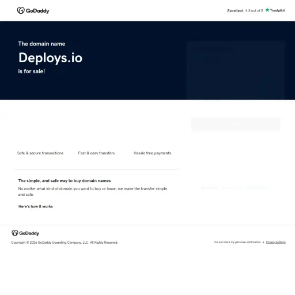Click 'The simple, and safe way to buy domain names' heading

65,181
